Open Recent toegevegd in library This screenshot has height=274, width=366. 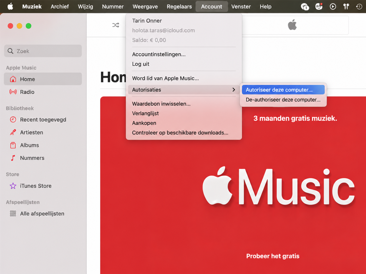tap(43, 120)
